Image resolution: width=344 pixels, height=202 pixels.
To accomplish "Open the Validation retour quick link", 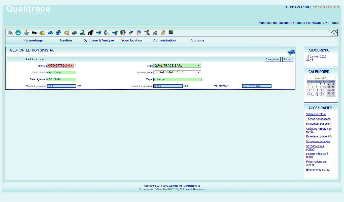I will coord(316,114).
